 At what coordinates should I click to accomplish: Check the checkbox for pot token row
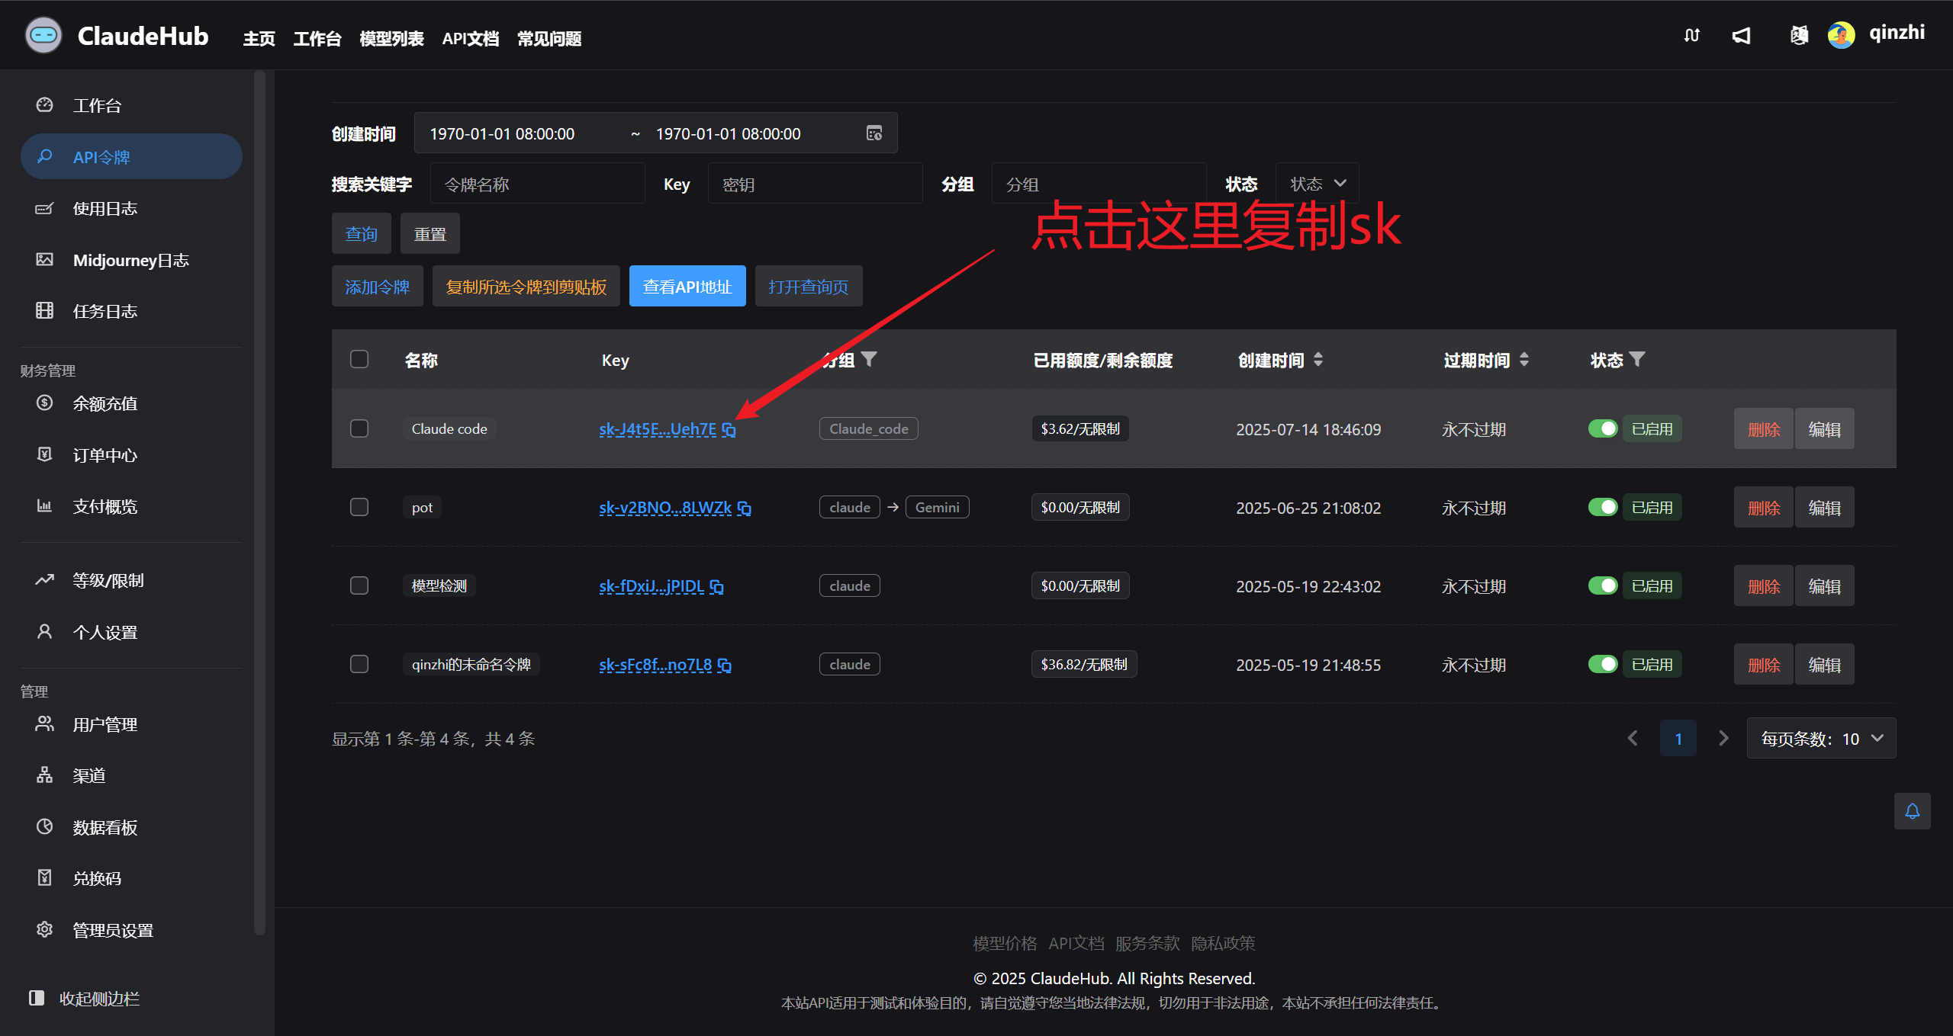coord(359,508)
